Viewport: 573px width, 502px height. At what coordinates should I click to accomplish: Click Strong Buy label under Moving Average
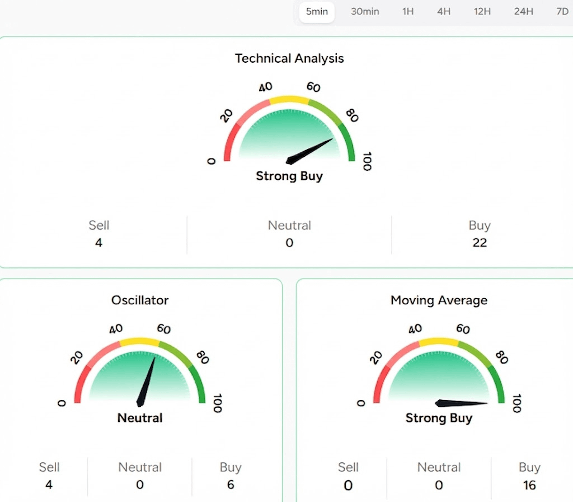pos(439,418)
